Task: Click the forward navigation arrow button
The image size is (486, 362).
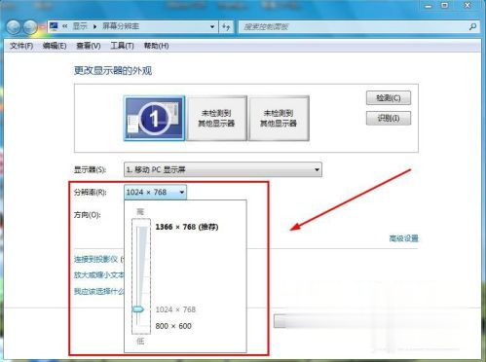Action: click(30, 27)
